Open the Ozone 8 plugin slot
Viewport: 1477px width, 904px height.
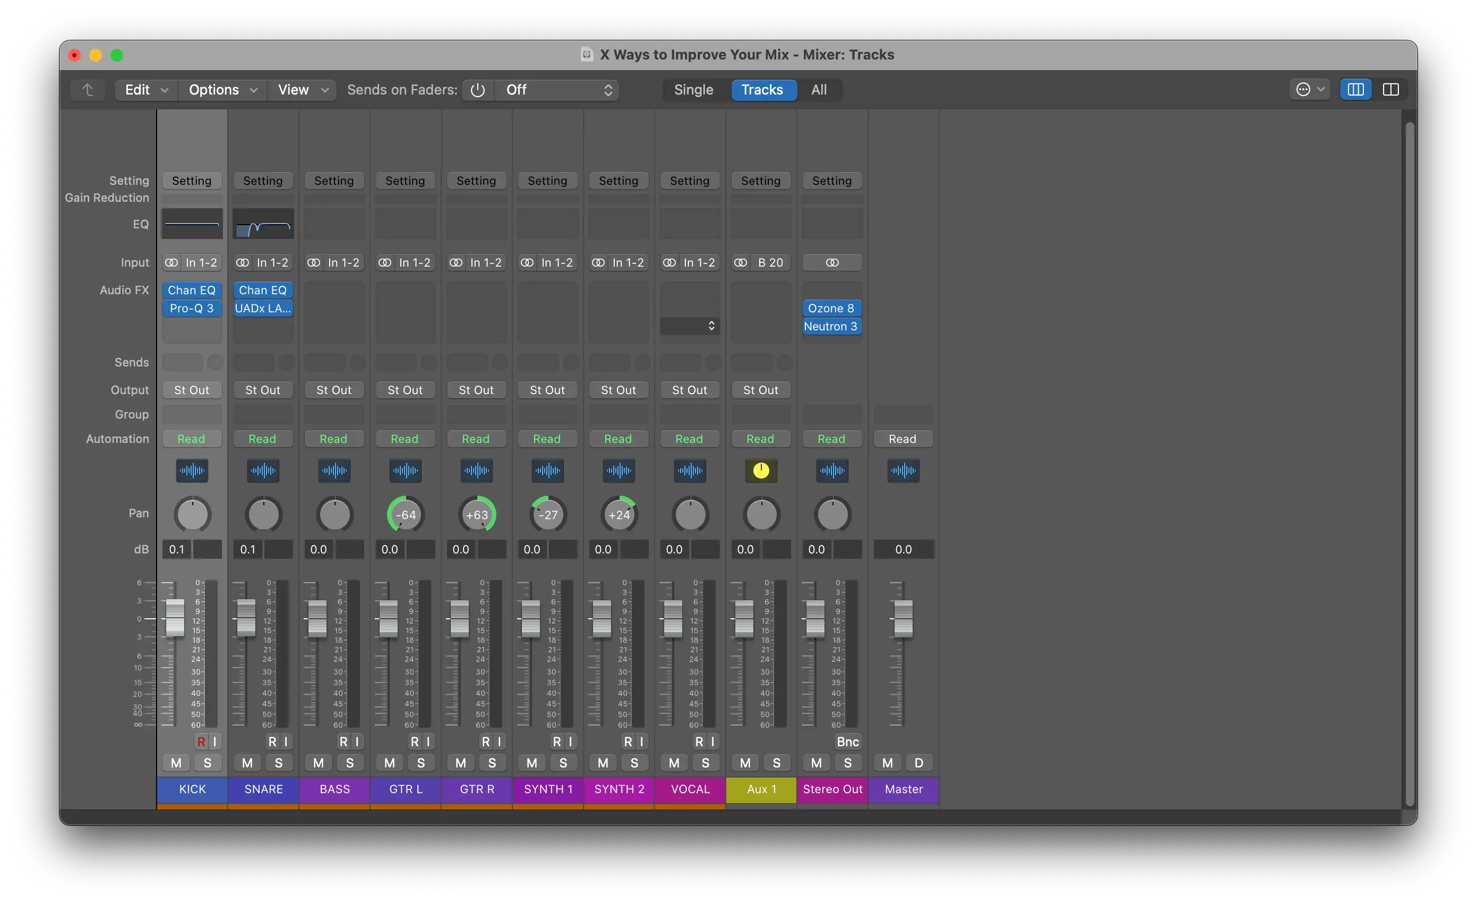(x=831, y=309)
